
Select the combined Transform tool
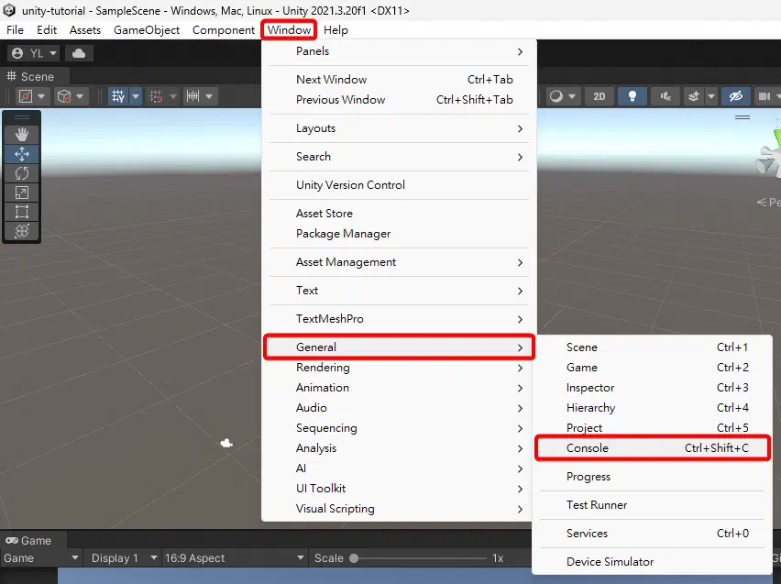click(x=21, y=231)
